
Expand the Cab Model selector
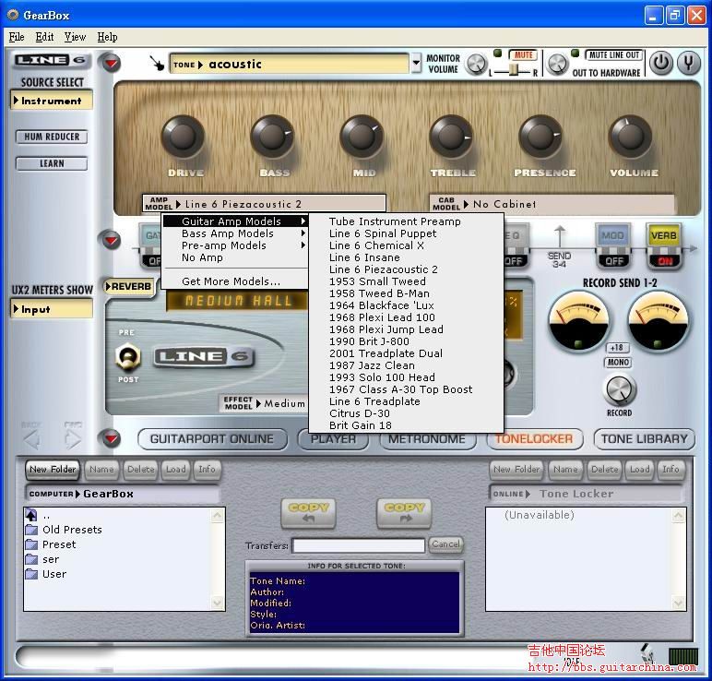552,204
